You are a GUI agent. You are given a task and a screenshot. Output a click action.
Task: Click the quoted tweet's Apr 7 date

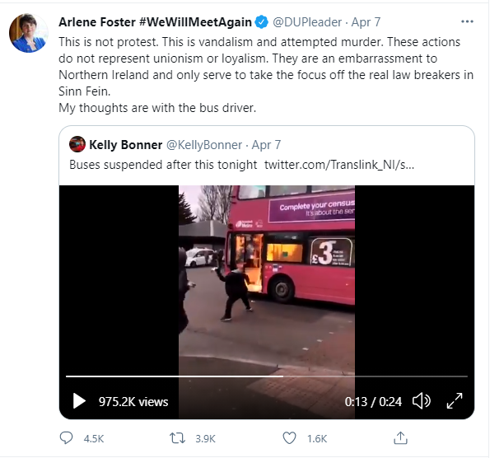tap(266, 145)
